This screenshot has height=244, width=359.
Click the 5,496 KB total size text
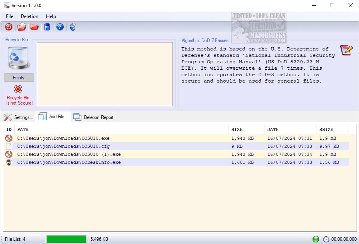coord(99,239)
